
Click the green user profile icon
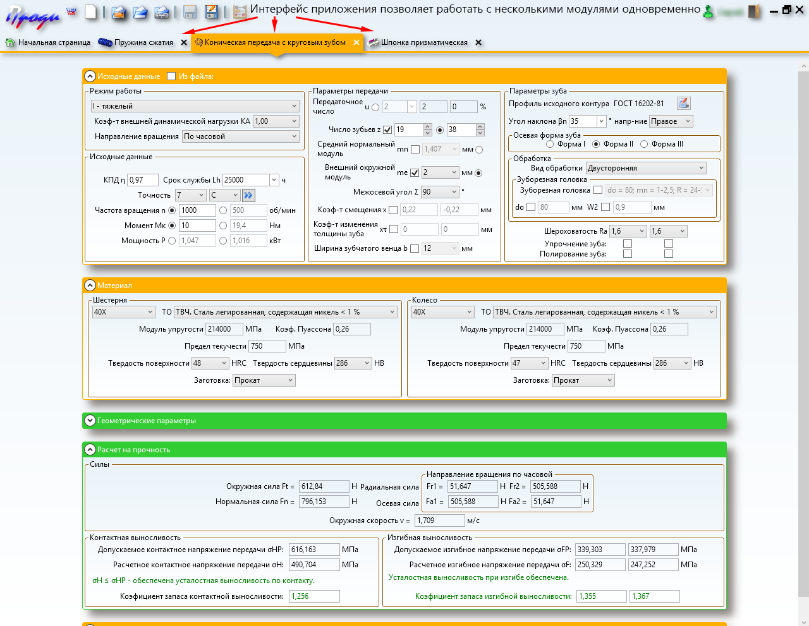click(709, 12)
